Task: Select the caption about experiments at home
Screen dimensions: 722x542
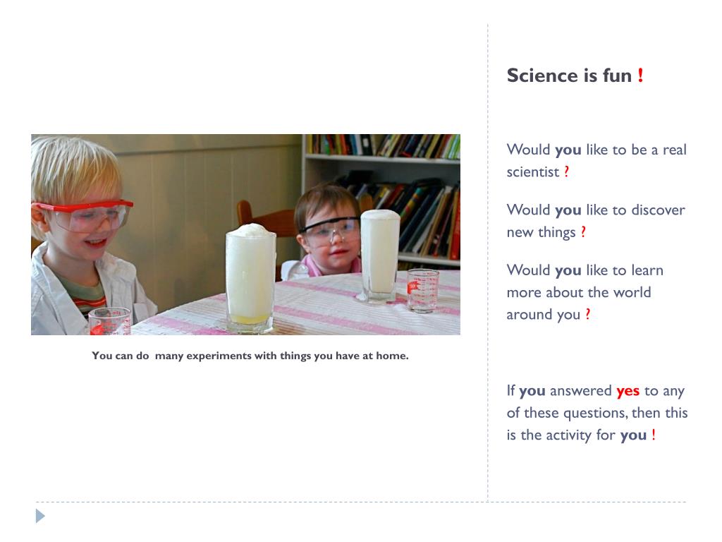Action: (250, 356)
